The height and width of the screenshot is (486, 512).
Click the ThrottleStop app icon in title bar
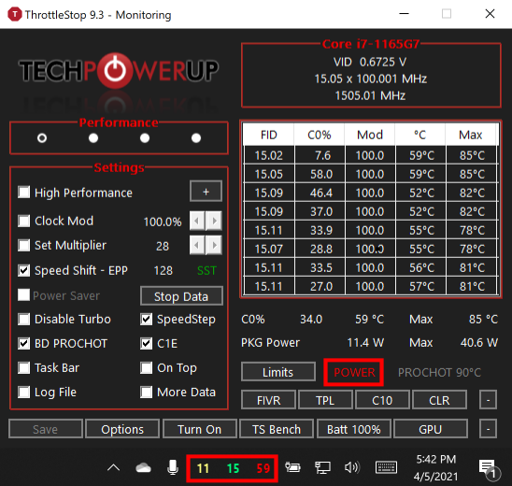click(15, 15)
